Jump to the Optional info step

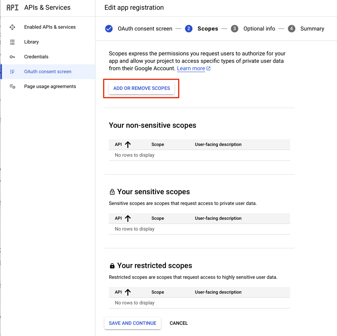(259, 29)
